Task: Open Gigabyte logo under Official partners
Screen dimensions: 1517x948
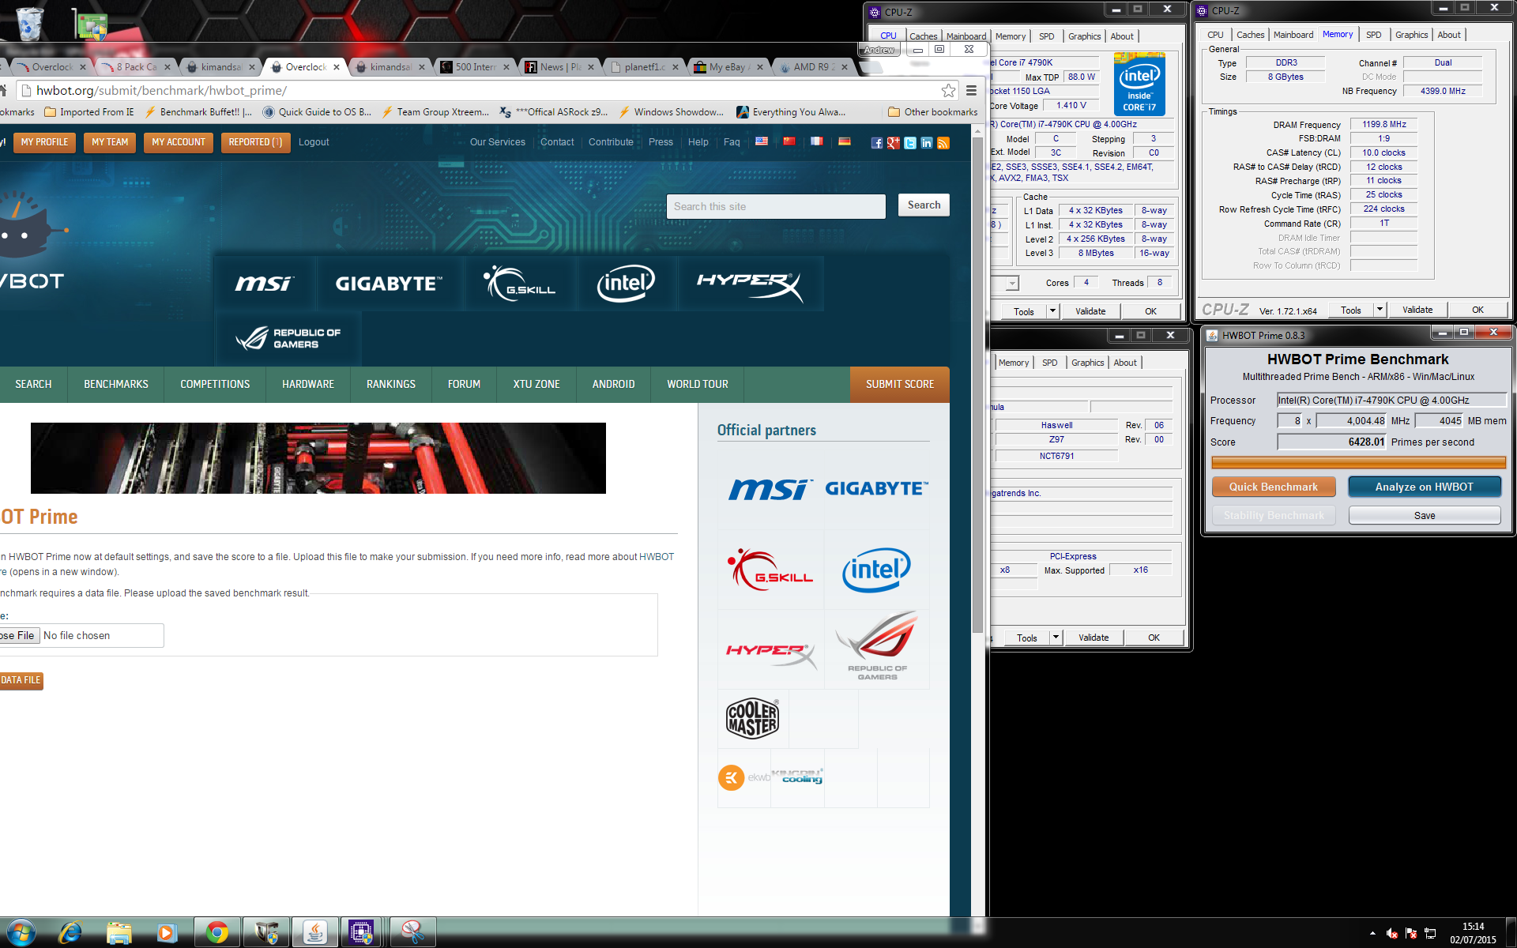Action: 876,489
